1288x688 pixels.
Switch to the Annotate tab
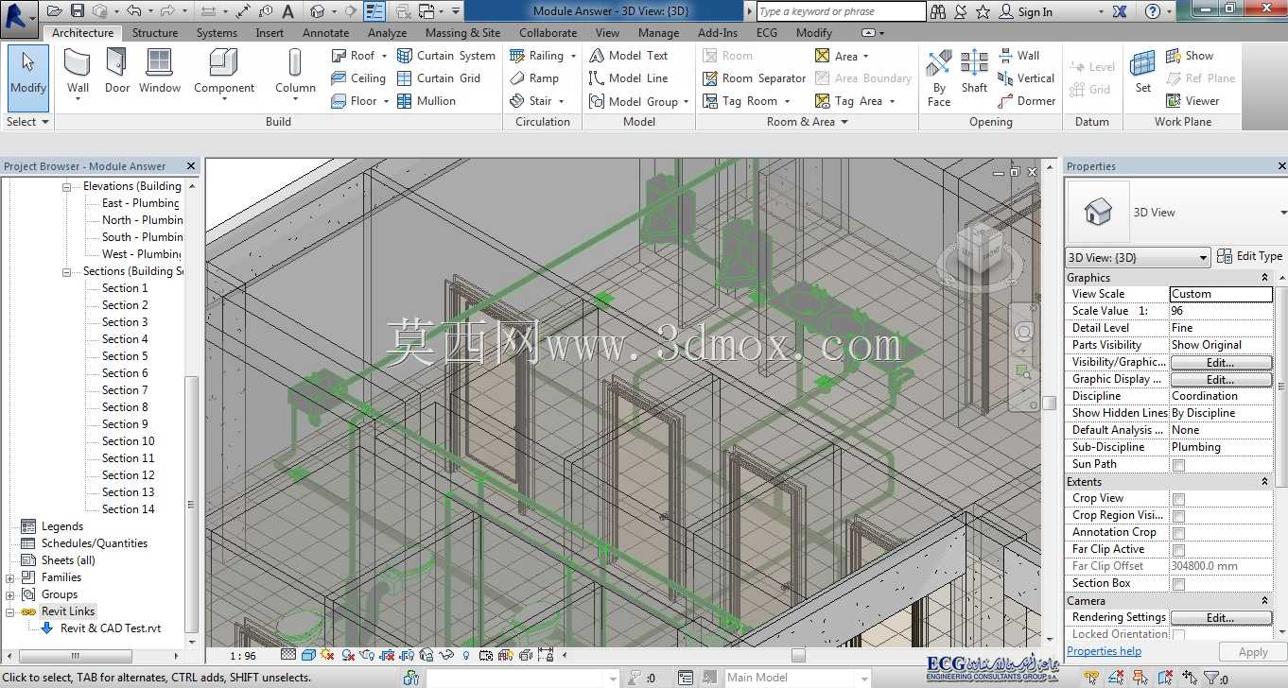pyautogui.click(x=326, y=32)
